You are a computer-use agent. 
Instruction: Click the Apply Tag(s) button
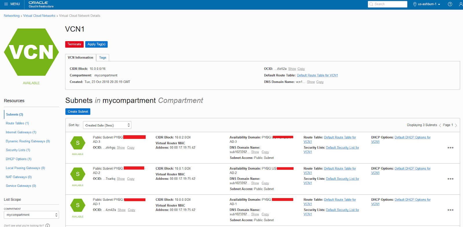click(x=96, y=44)
